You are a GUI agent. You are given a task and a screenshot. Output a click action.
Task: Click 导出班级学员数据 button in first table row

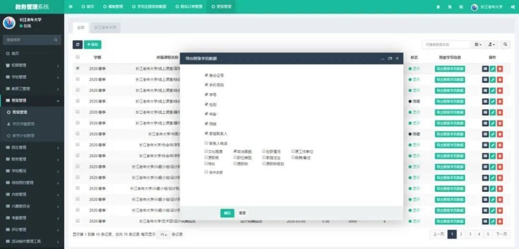click(450, 69)
